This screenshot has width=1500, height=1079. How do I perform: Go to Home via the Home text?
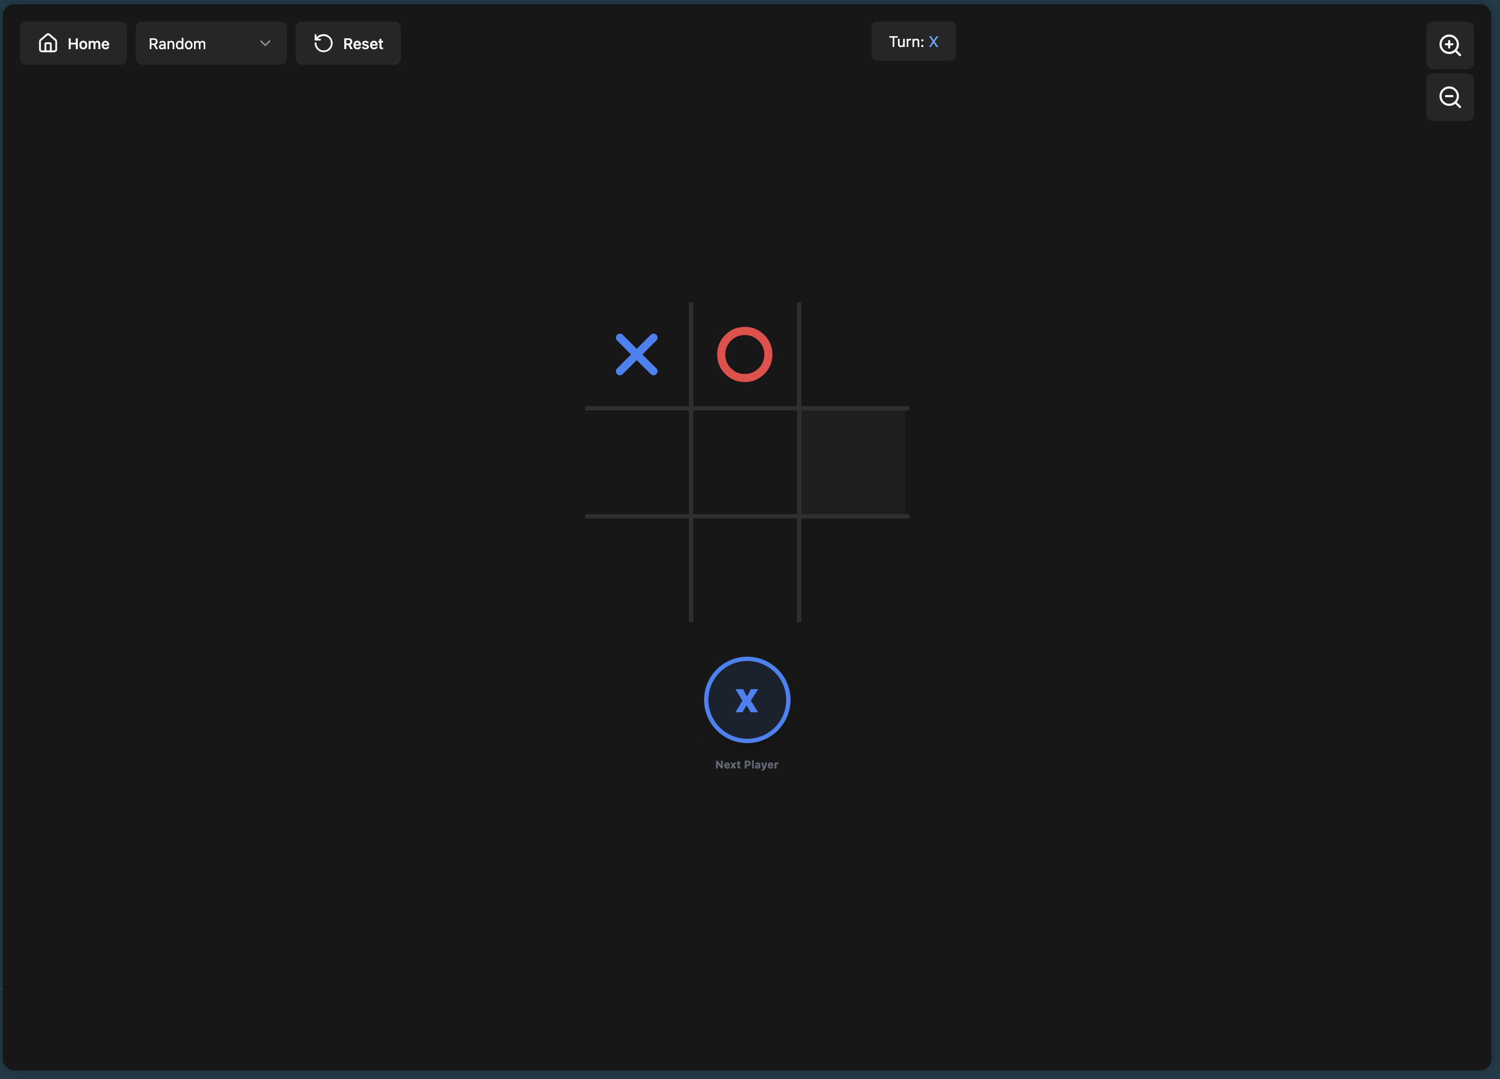coord(89,44)
